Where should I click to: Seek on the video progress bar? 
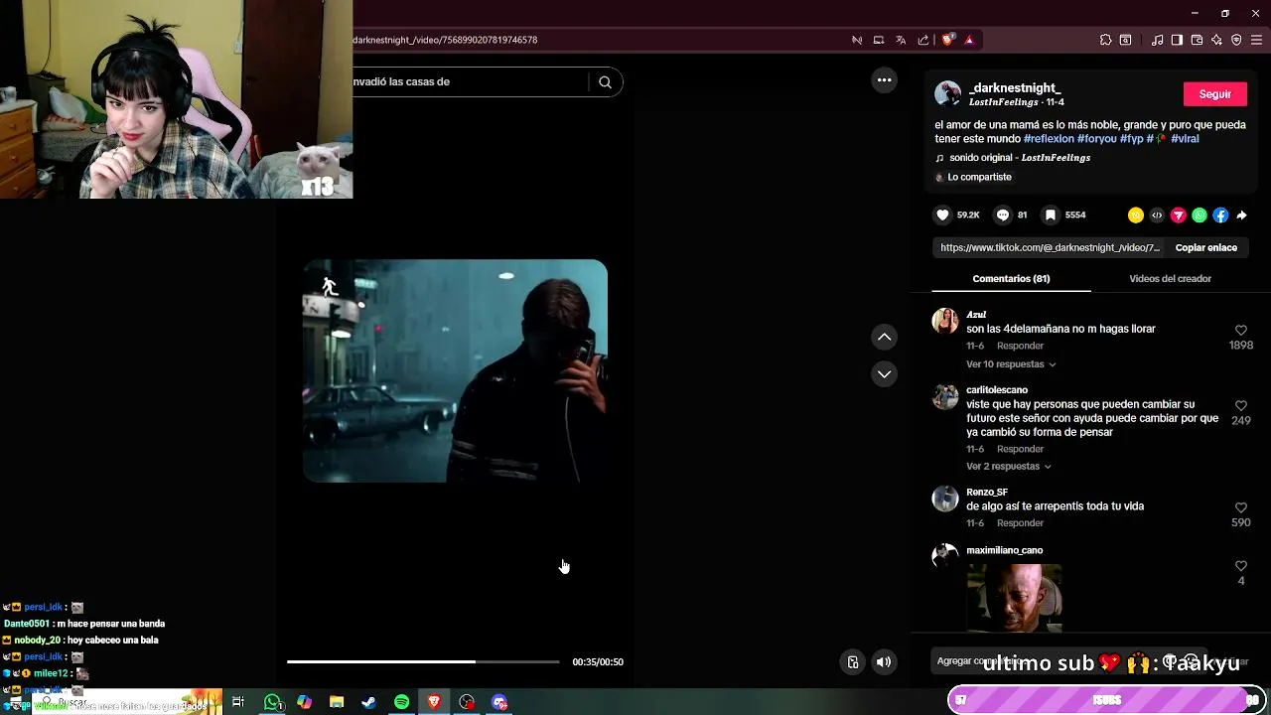pos(423,661)
